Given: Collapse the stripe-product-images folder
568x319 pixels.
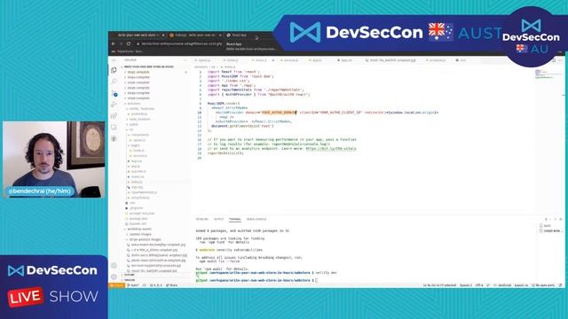Looking at the screenshot, I should pos(145,239).
